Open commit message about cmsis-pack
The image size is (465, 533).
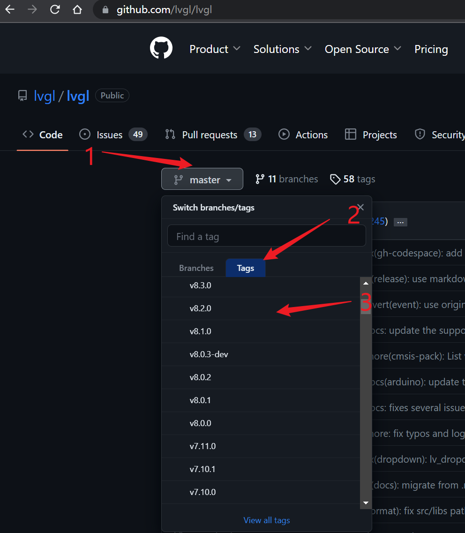click(418, 356)
